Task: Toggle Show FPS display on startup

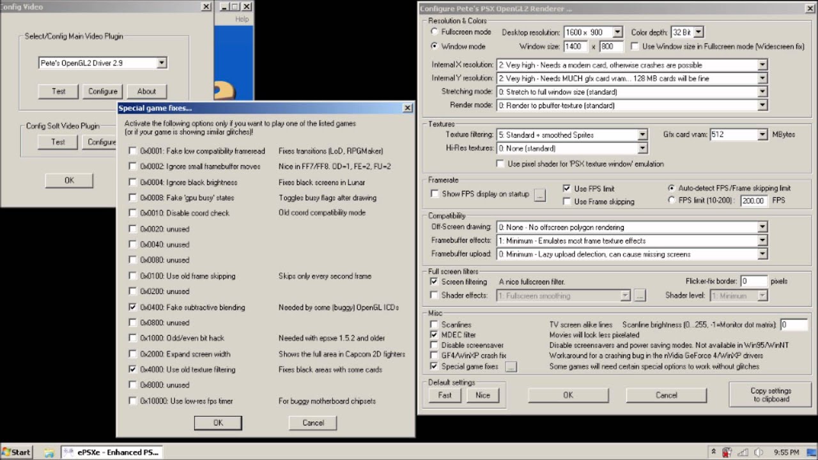Action: 435,194
